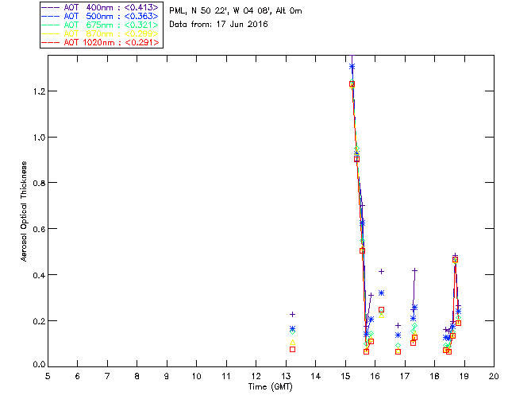Click the purple plus marker at 0.7

[362, 206]
